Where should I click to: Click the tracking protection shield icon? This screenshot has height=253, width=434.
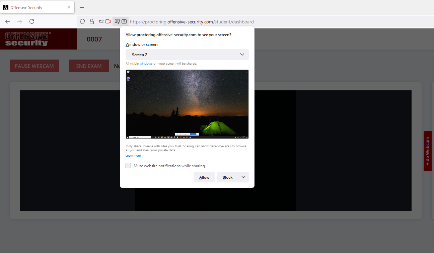click(x=82, y=21)
